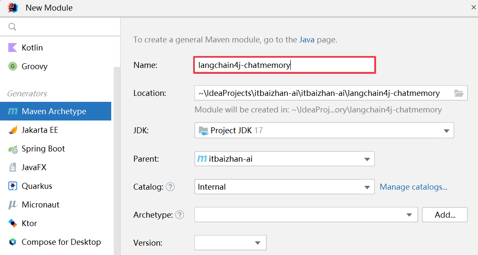Select the Micronaut generator
This screenshot has width=478, height=255.
tap(56, 205)
